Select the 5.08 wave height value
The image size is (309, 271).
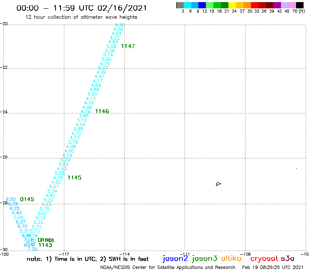point(111,46)
